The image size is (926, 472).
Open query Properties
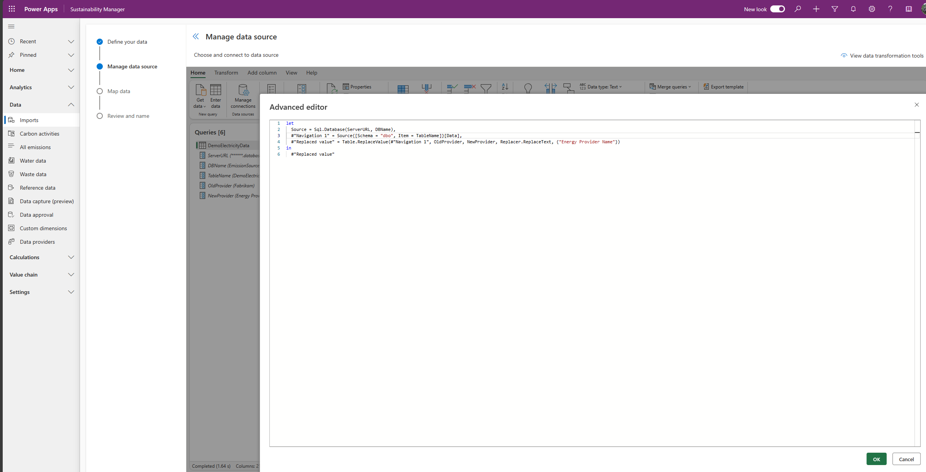pos(357,87)
